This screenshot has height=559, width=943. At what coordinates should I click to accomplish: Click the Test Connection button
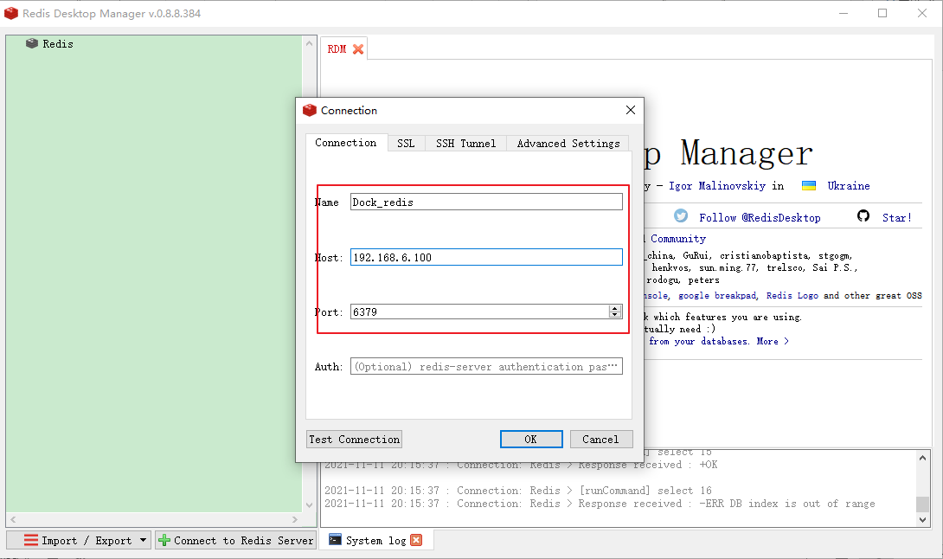pyautogui.click(x=354, y=440)
